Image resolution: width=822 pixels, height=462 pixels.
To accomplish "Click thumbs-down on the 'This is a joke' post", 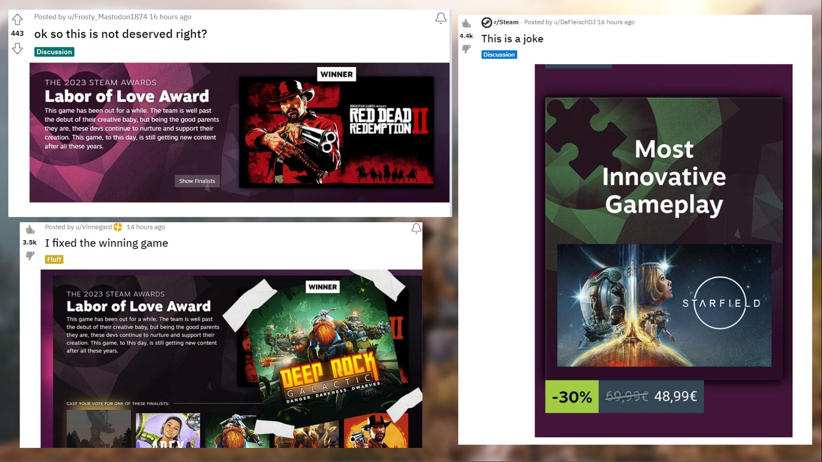I will (x=466, y=49).
